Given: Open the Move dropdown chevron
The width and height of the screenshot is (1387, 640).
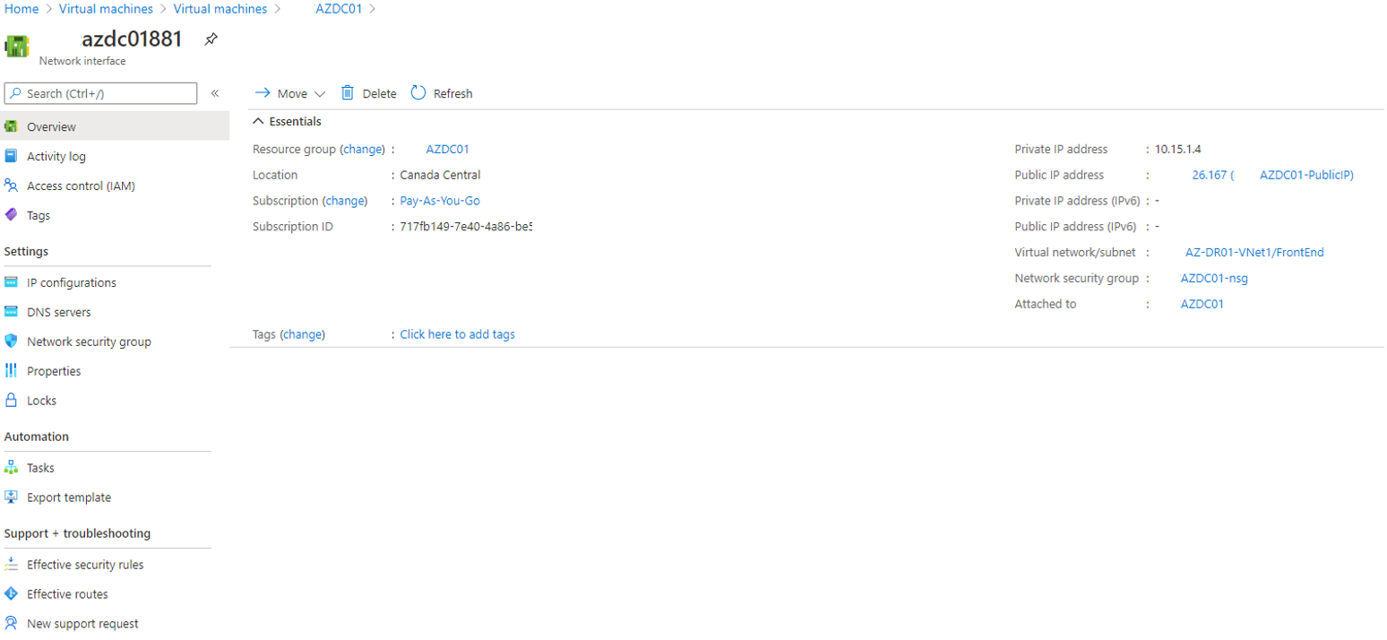Looking at the screenshot, I should tap(320, 94).
